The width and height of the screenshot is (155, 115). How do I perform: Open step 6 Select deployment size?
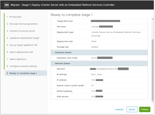[x=20, y=52]
